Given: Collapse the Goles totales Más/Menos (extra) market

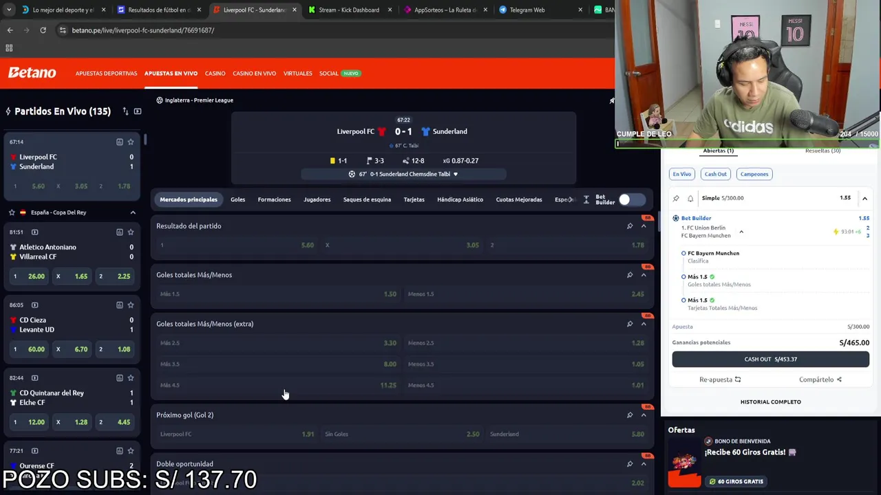Looking at the screenshot, I should point(644,324).
